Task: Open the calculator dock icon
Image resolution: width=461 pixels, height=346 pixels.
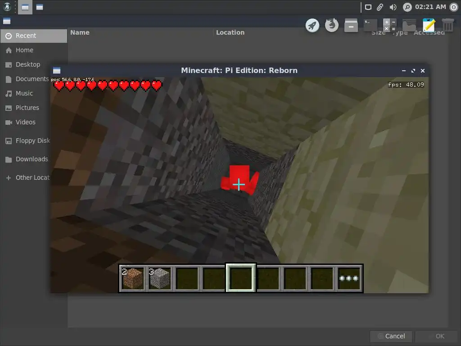Action: [x=390, y=25]
